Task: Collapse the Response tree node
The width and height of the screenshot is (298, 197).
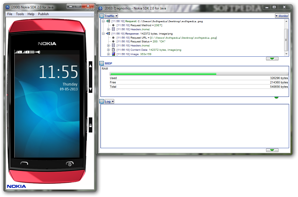Action: click(x=103, y=33)
